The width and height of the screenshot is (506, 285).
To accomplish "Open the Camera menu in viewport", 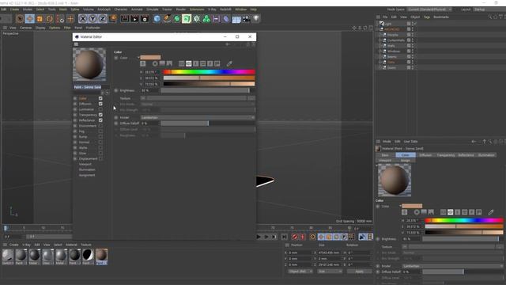I will tap(25, 28).
